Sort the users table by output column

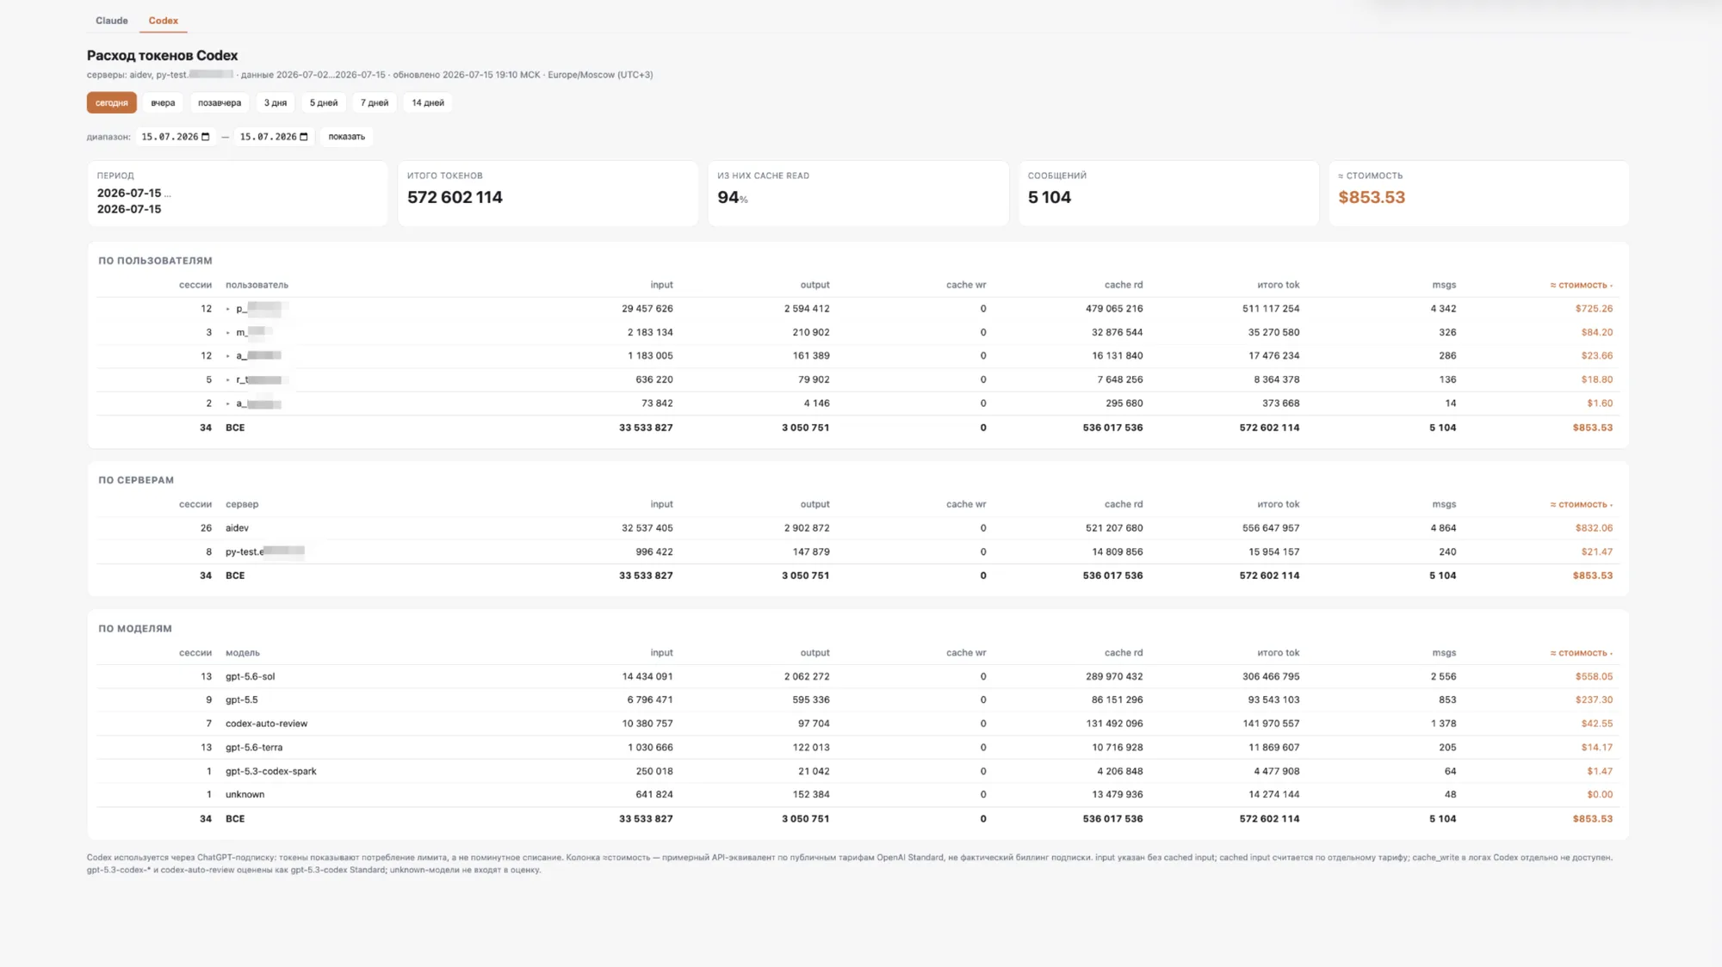(815, 285)
